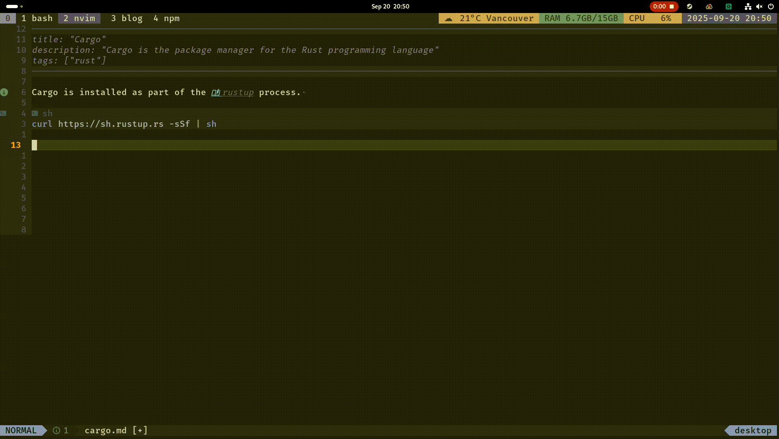Click the 21°C Vancouver weather text
The height and width of the screenshot is (439, 779).
[496, 18]
